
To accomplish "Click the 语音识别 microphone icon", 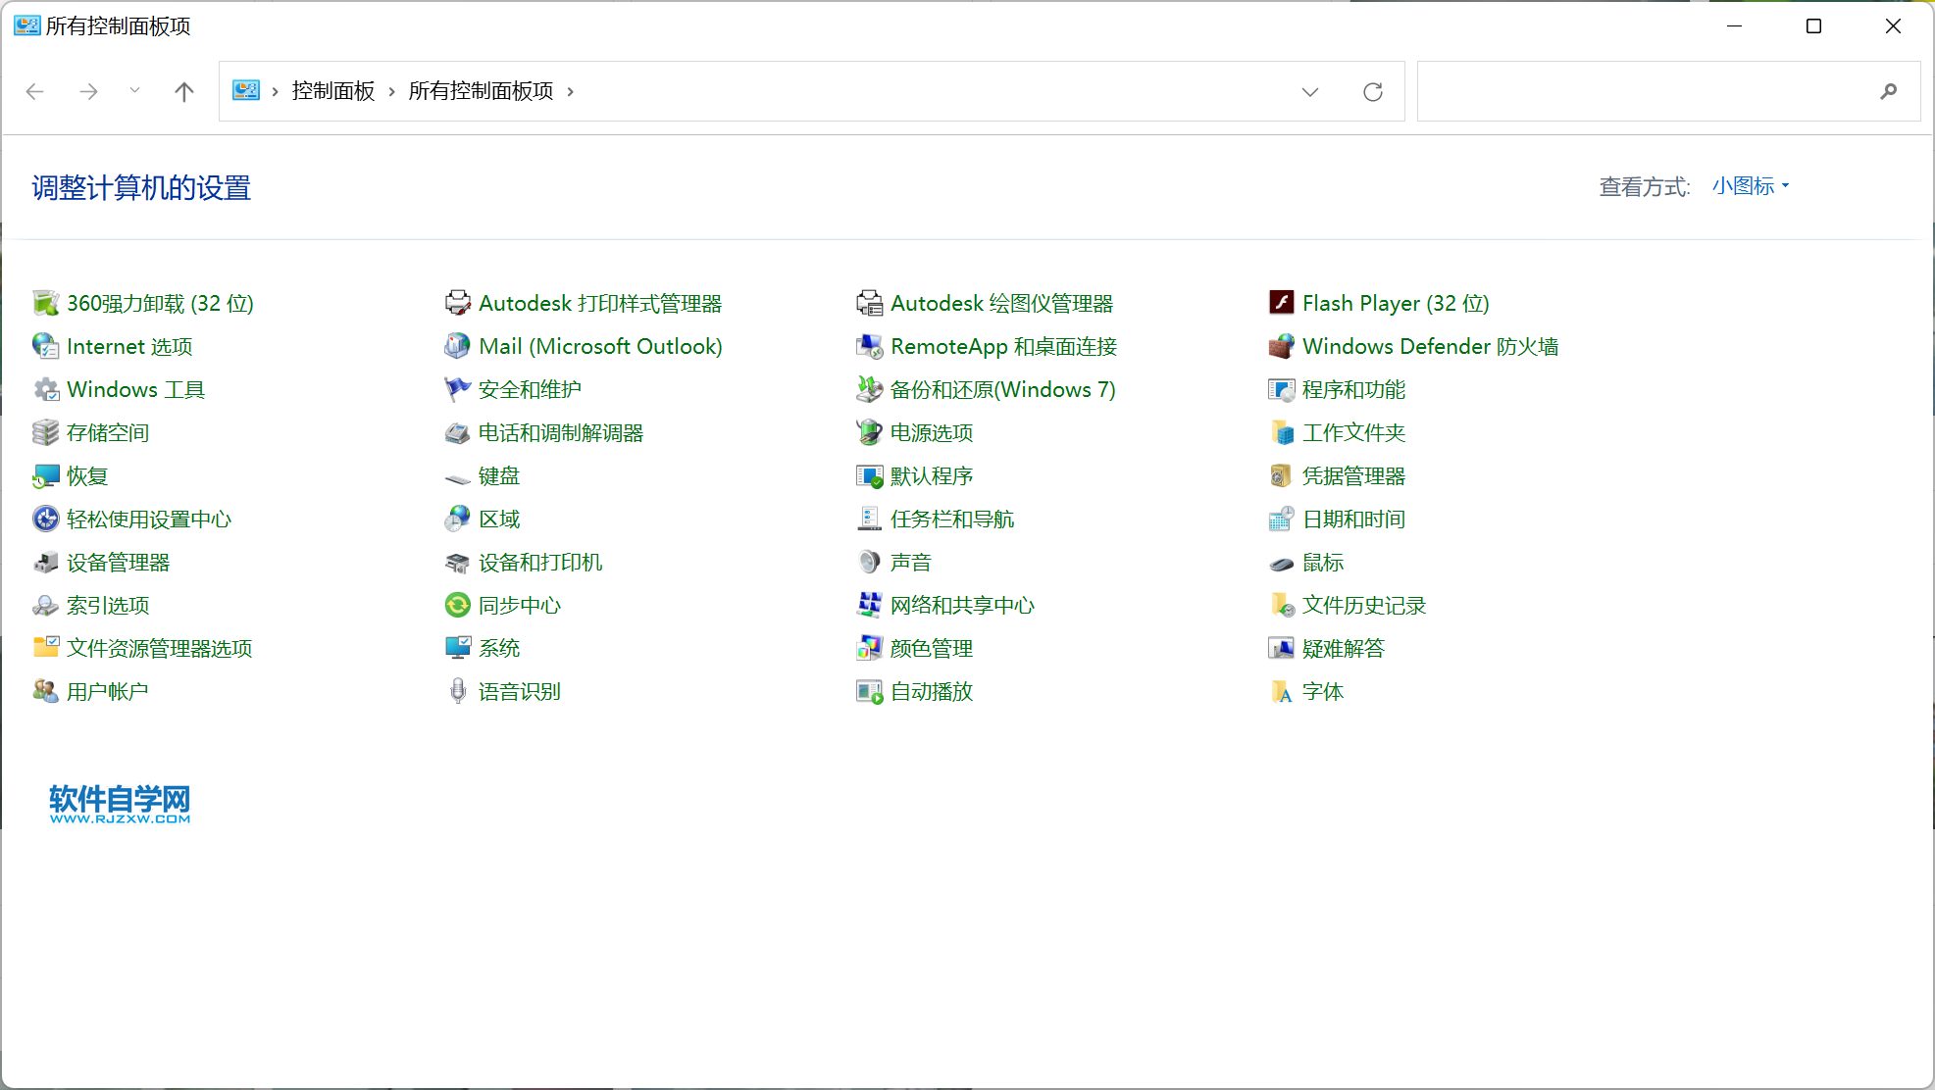I will pos(457,691).
